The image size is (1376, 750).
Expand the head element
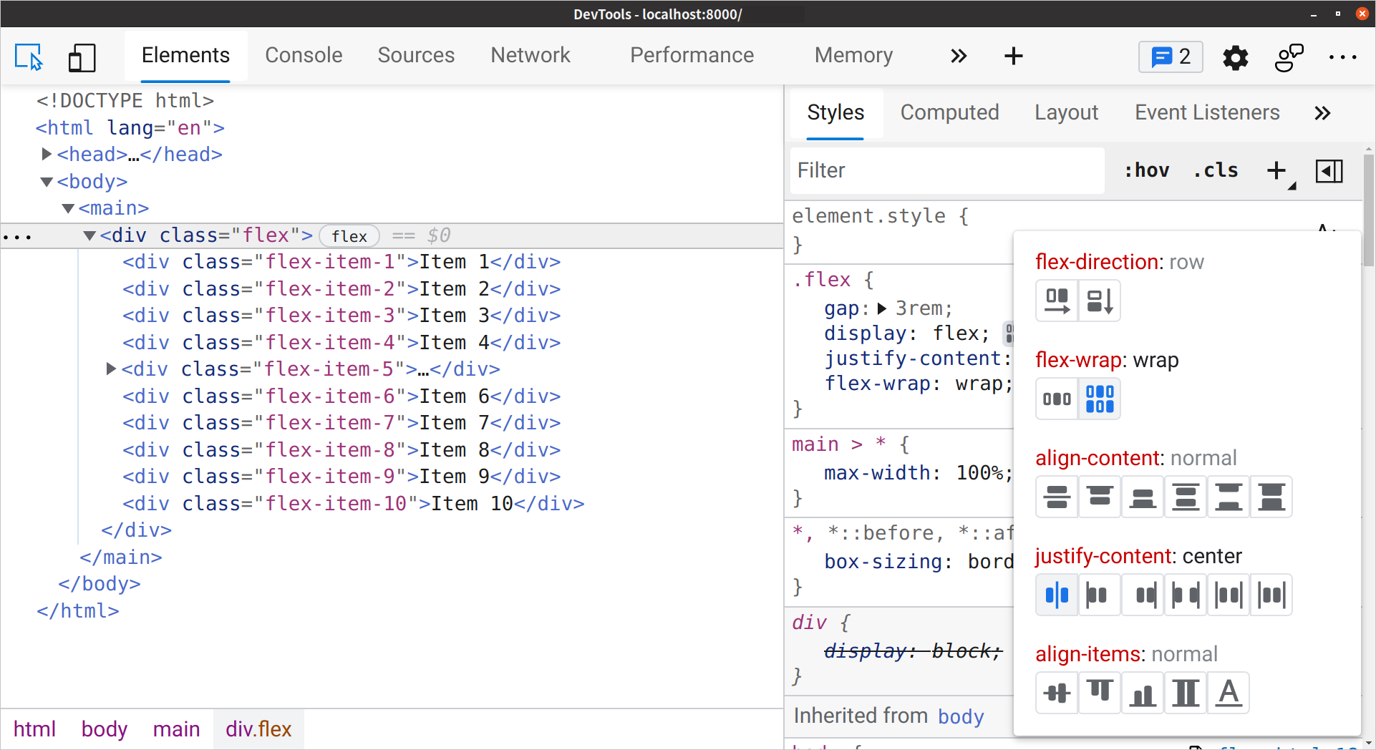point(47,154)
